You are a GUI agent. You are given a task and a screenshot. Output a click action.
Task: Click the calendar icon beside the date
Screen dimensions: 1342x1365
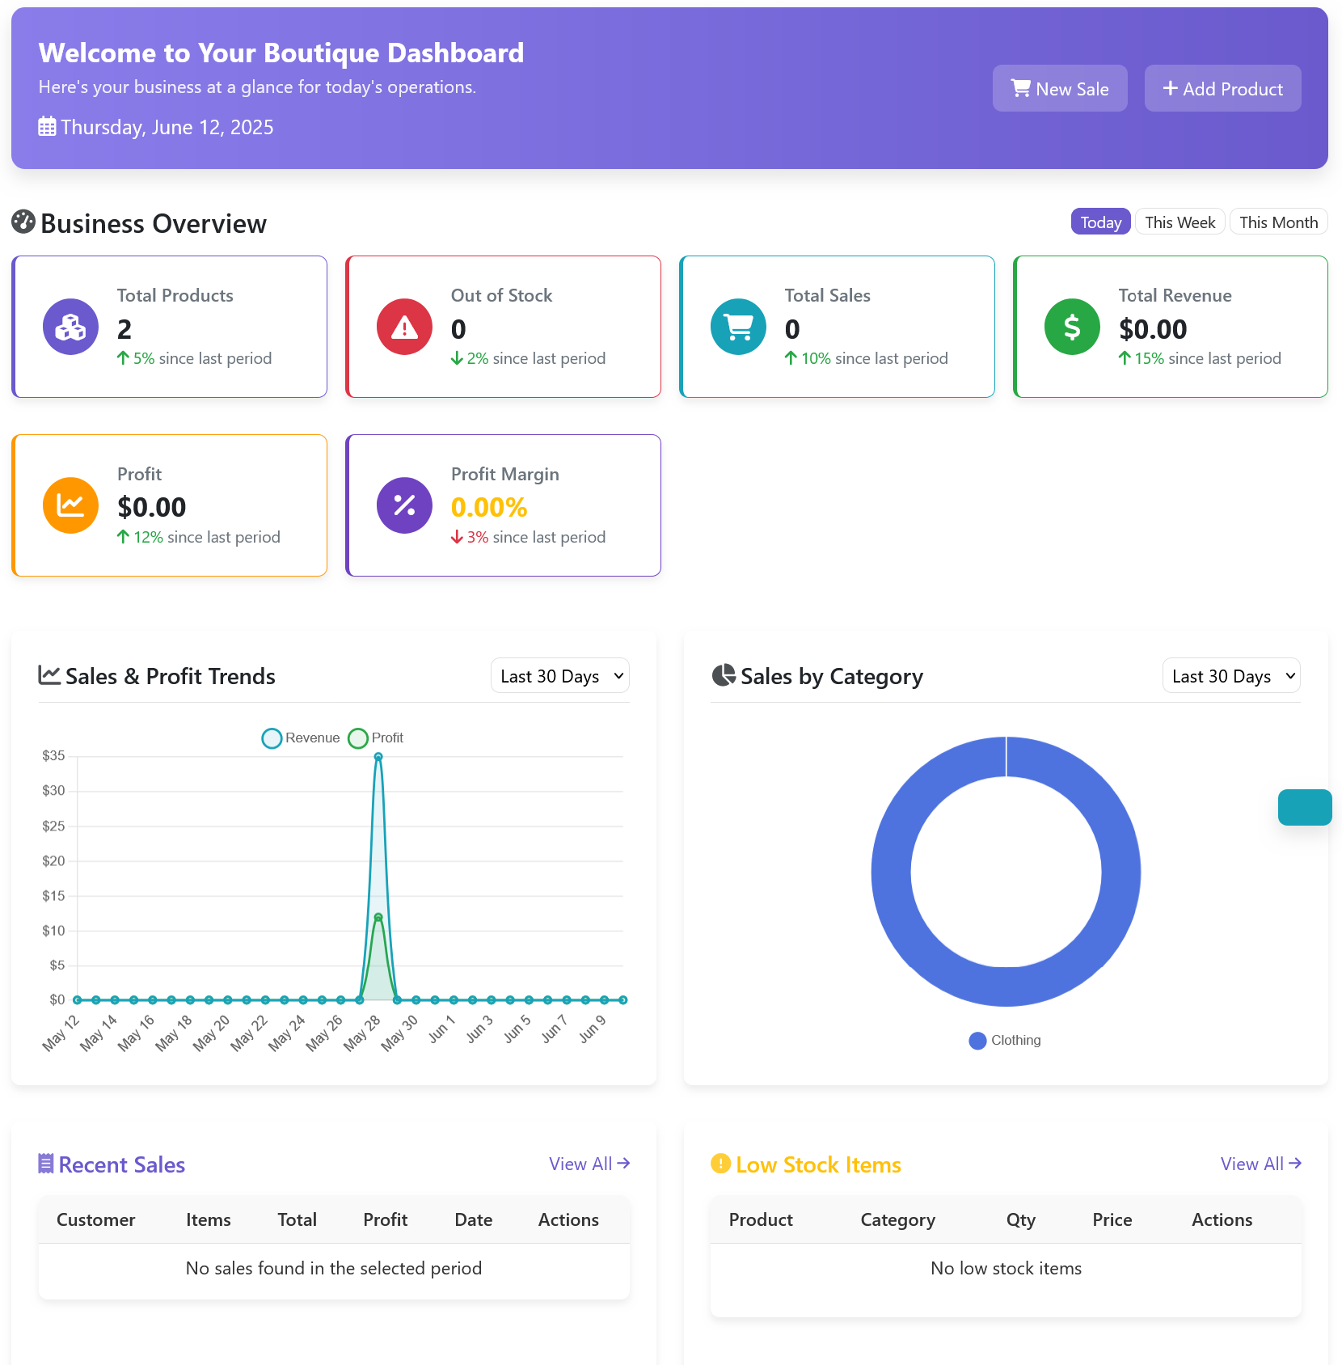(x=47, y=127)
